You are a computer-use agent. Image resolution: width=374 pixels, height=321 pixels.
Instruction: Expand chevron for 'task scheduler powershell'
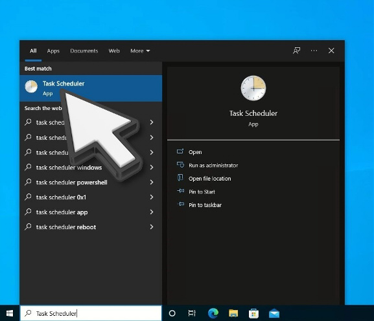[x=152, y=182]
